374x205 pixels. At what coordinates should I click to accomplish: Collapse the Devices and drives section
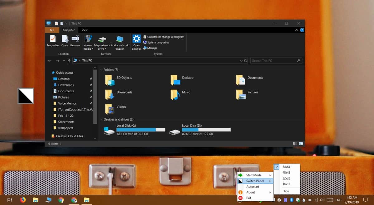coord(101,120)
